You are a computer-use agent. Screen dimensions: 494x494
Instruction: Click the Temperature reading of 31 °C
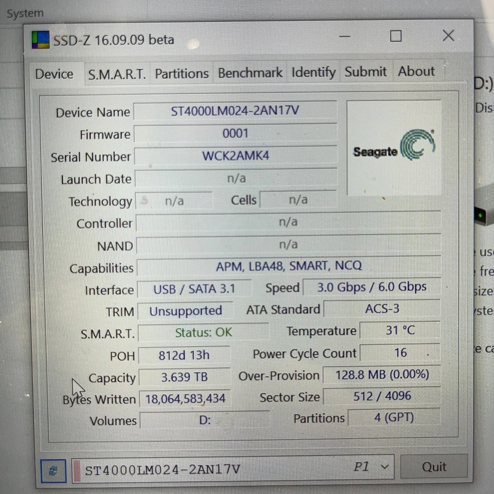tap(400, 330)
